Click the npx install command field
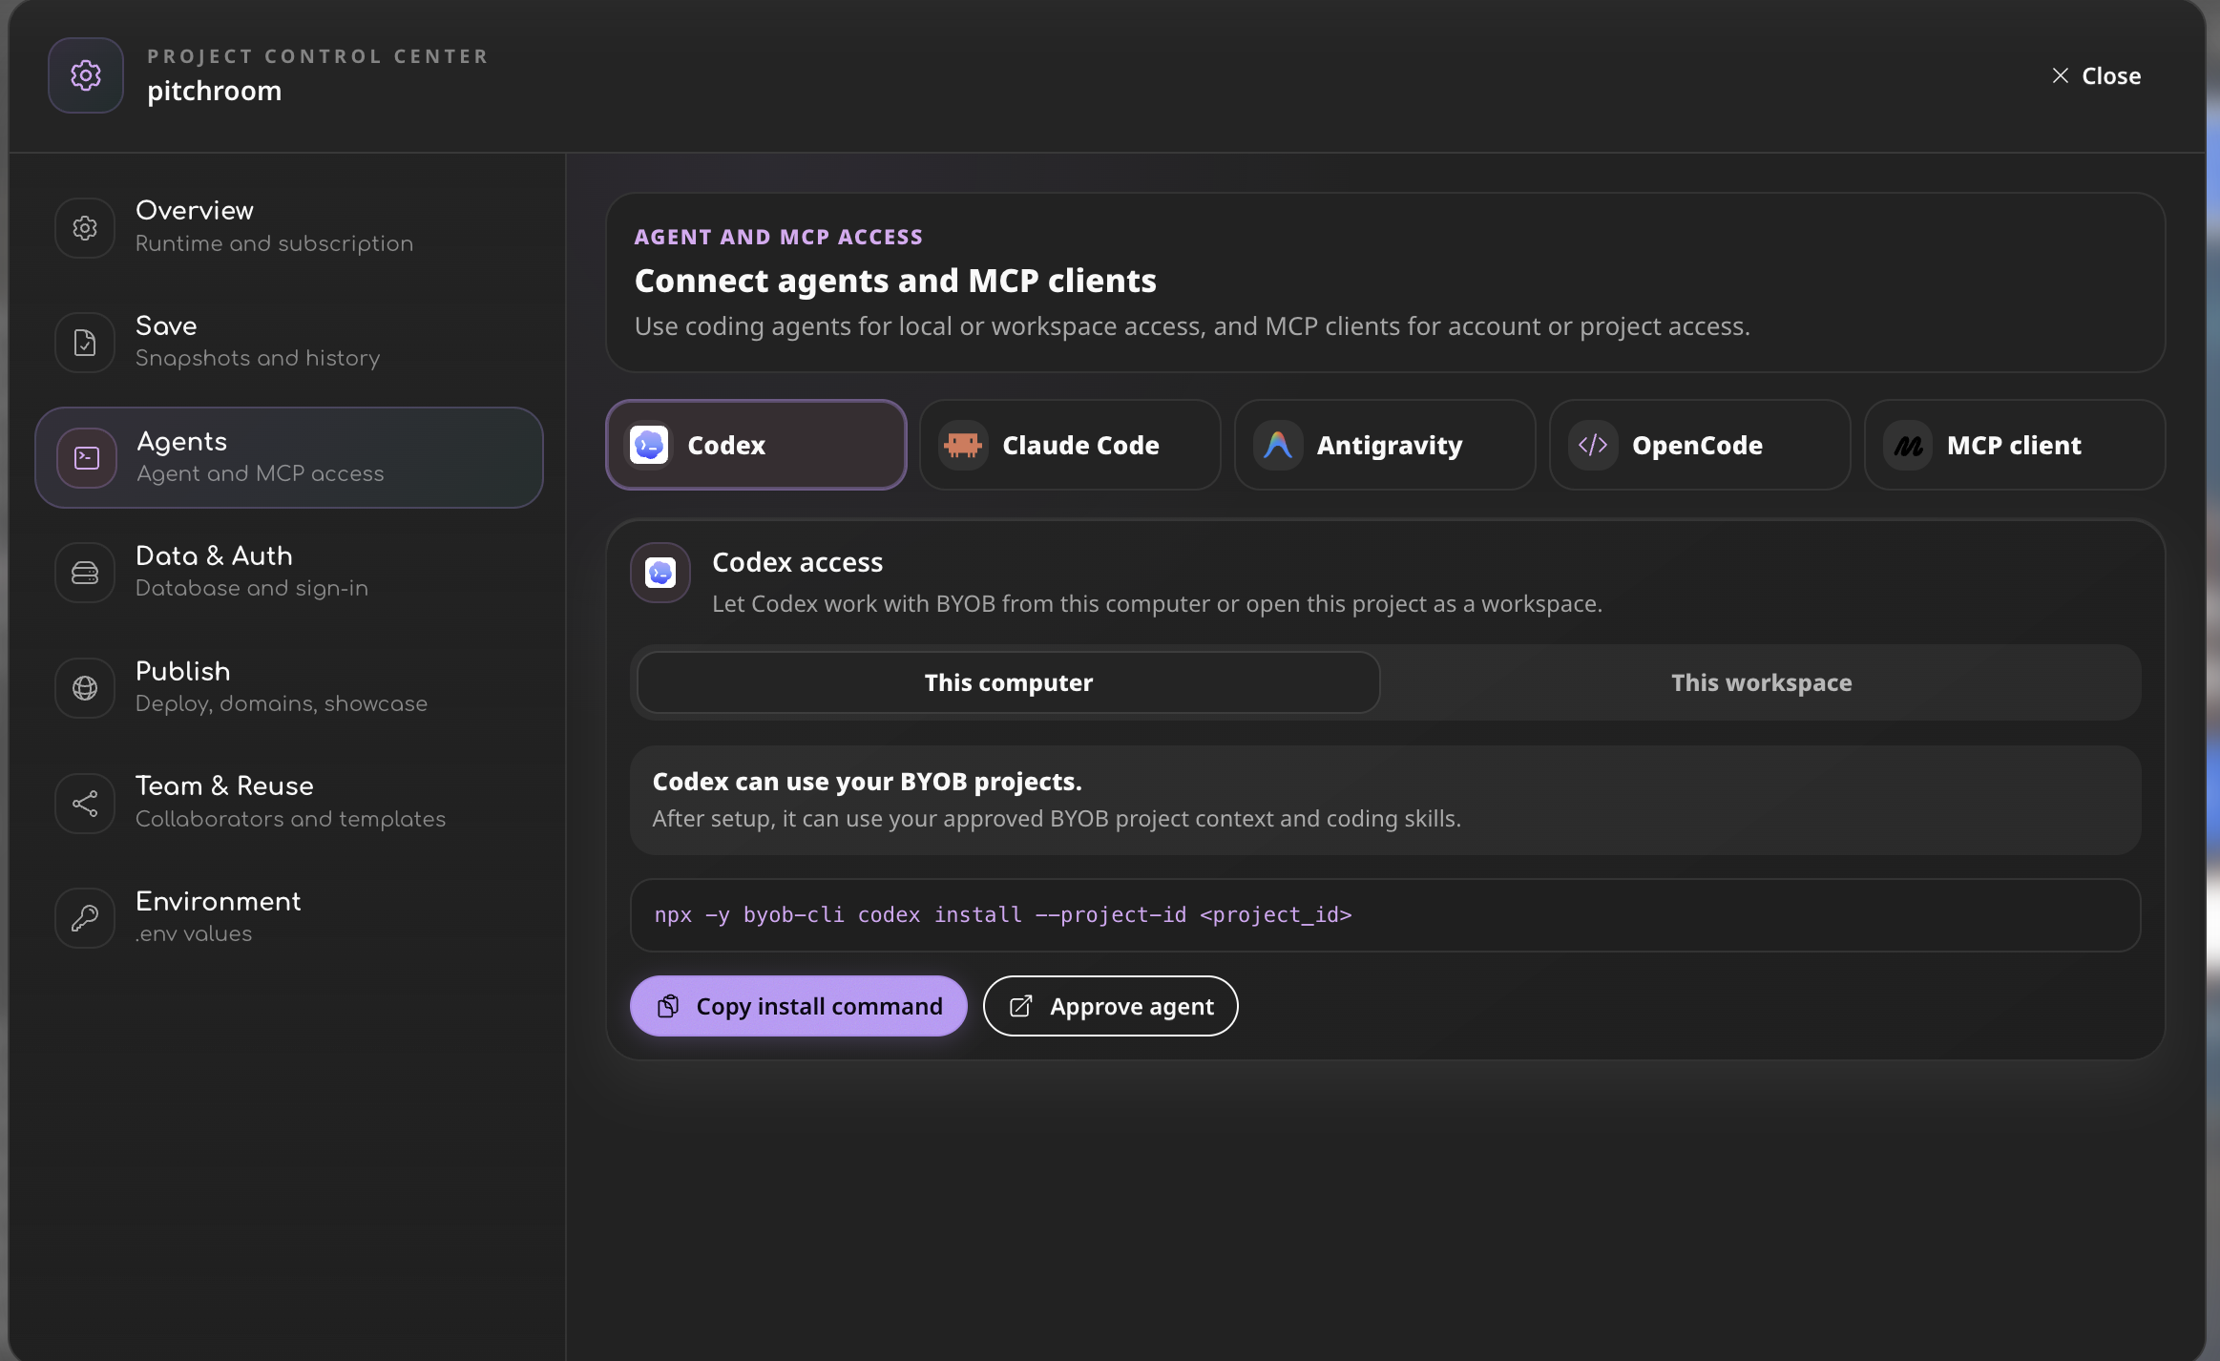2220x1361 pixels. click(x=1385, y=915)
